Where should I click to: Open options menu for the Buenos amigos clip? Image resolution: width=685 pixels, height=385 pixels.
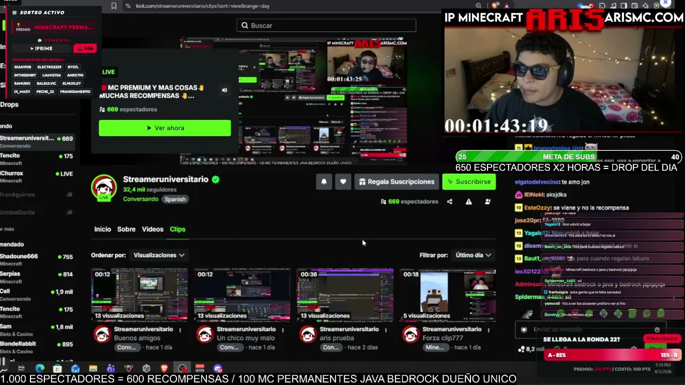[x=180, y=330]
